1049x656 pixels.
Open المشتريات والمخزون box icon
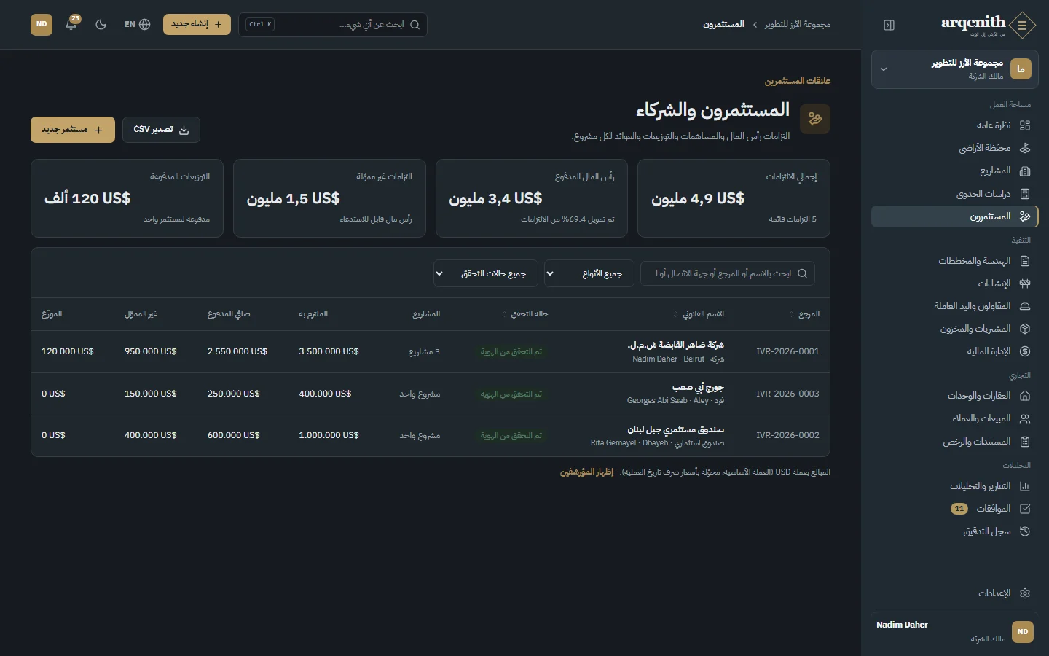tap(1025, 329)
